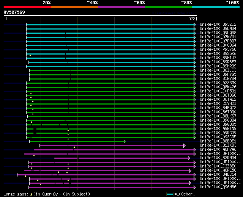Click the UniRef100_Q93ZI2 hit label
Screen dimensions: 243x197
click(x=218, y=24)
